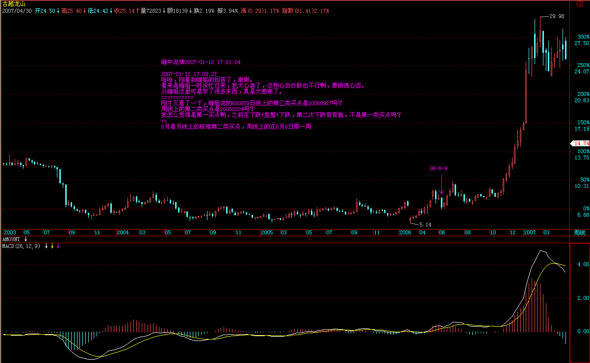590x363 pixels.
Task: Click the white arrow after MACD(26,12,9)
Action: point(47,246)
